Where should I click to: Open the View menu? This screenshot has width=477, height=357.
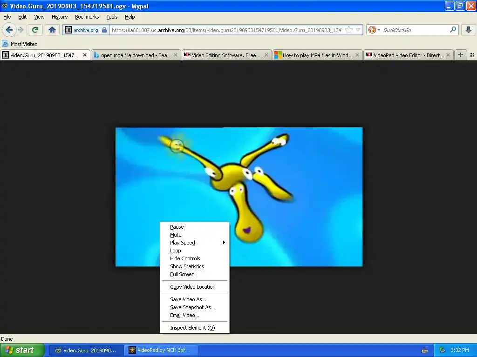[x=39, y=17]
